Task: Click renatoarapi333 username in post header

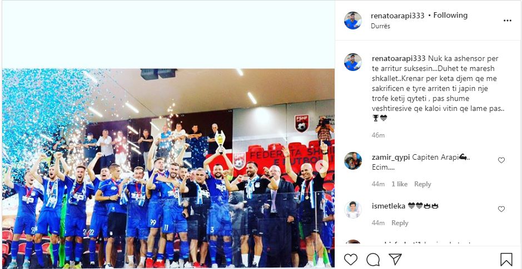Action: pos(397,16)
